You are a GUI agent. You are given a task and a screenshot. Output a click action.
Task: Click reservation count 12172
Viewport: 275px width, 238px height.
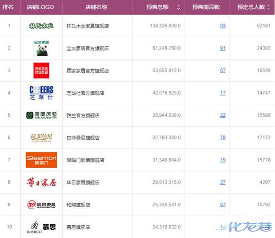[x=264, y=138]
